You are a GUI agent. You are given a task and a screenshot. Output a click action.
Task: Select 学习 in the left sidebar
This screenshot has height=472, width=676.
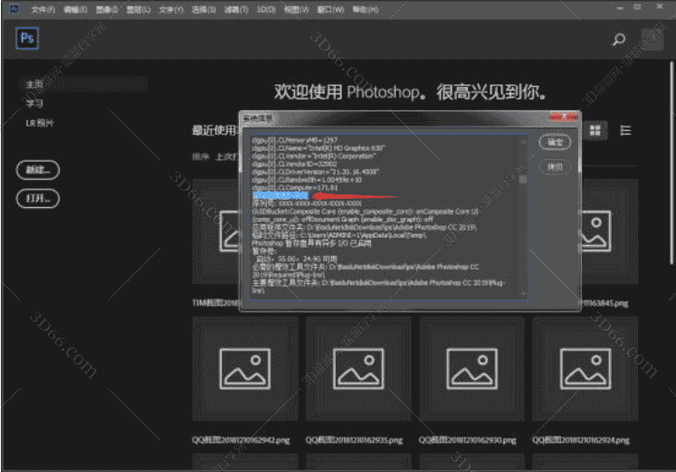(x=35, y=103)
